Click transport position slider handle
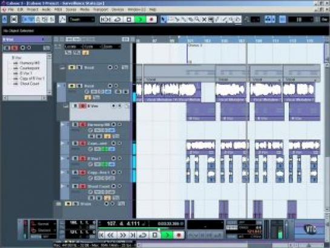The height and width of the screenshot is (248, 330). coord(159,229)
